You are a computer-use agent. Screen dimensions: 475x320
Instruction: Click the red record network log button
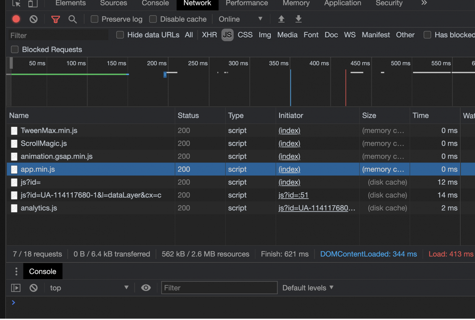(x=16, y=19)
